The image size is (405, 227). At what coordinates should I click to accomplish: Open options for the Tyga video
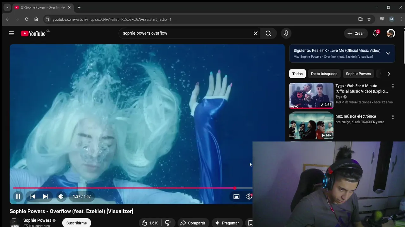click(393, 86)
